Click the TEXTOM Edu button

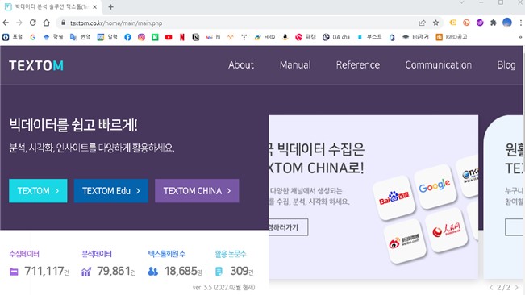point(110,191)
